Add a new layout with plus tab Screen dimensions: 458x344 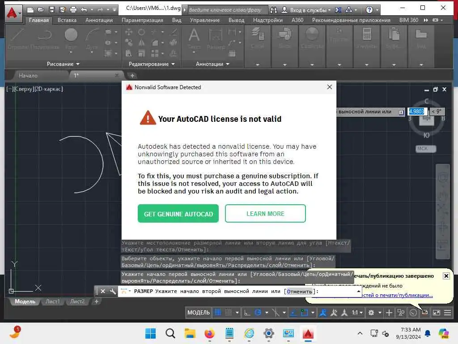(x=97, y=301)
